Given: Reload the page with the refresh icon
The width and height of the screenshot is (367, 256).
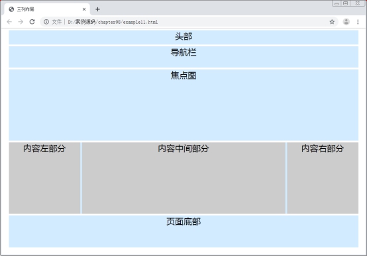Looking at the screenshot, I should click(32, 22).
